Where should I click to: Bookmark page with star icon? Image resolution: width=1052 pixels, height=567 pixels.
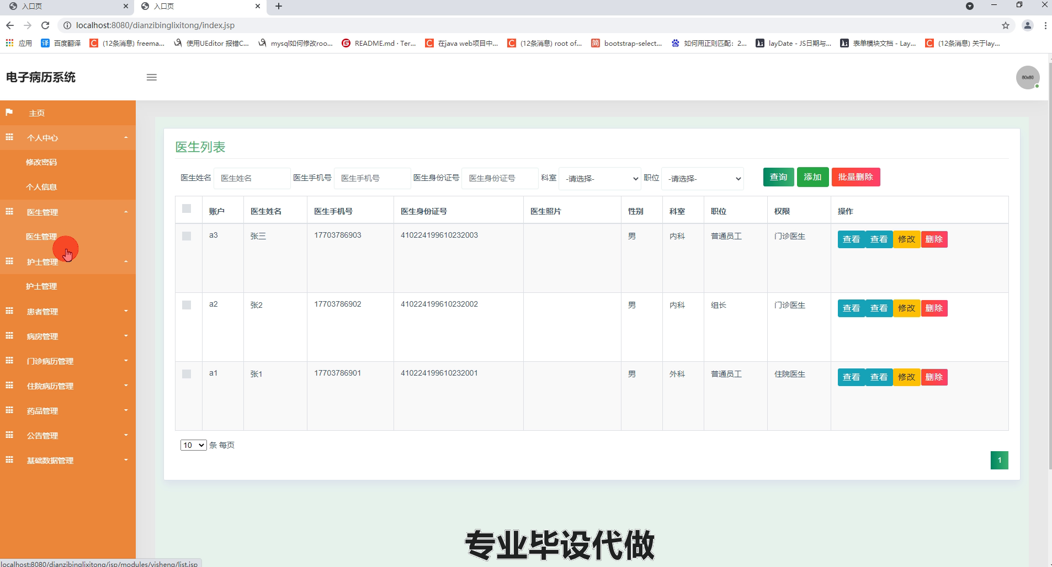tap(1006, 25)
